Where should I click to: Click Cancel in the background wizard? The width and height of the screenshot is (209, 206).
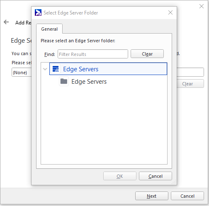click(x=187, y=196)
